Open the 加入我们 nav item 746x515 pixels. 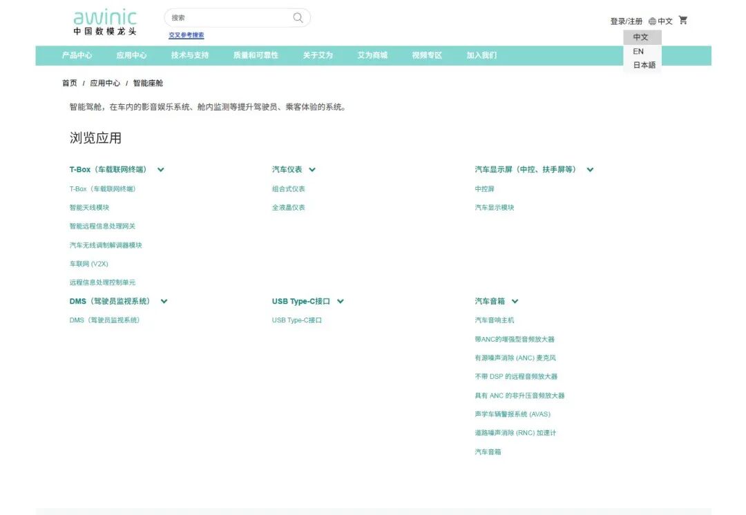(x=481, y=55)
